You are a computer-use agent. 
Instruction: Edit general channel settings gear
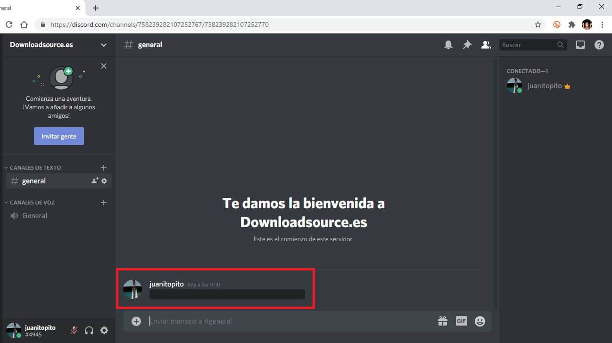104,181
